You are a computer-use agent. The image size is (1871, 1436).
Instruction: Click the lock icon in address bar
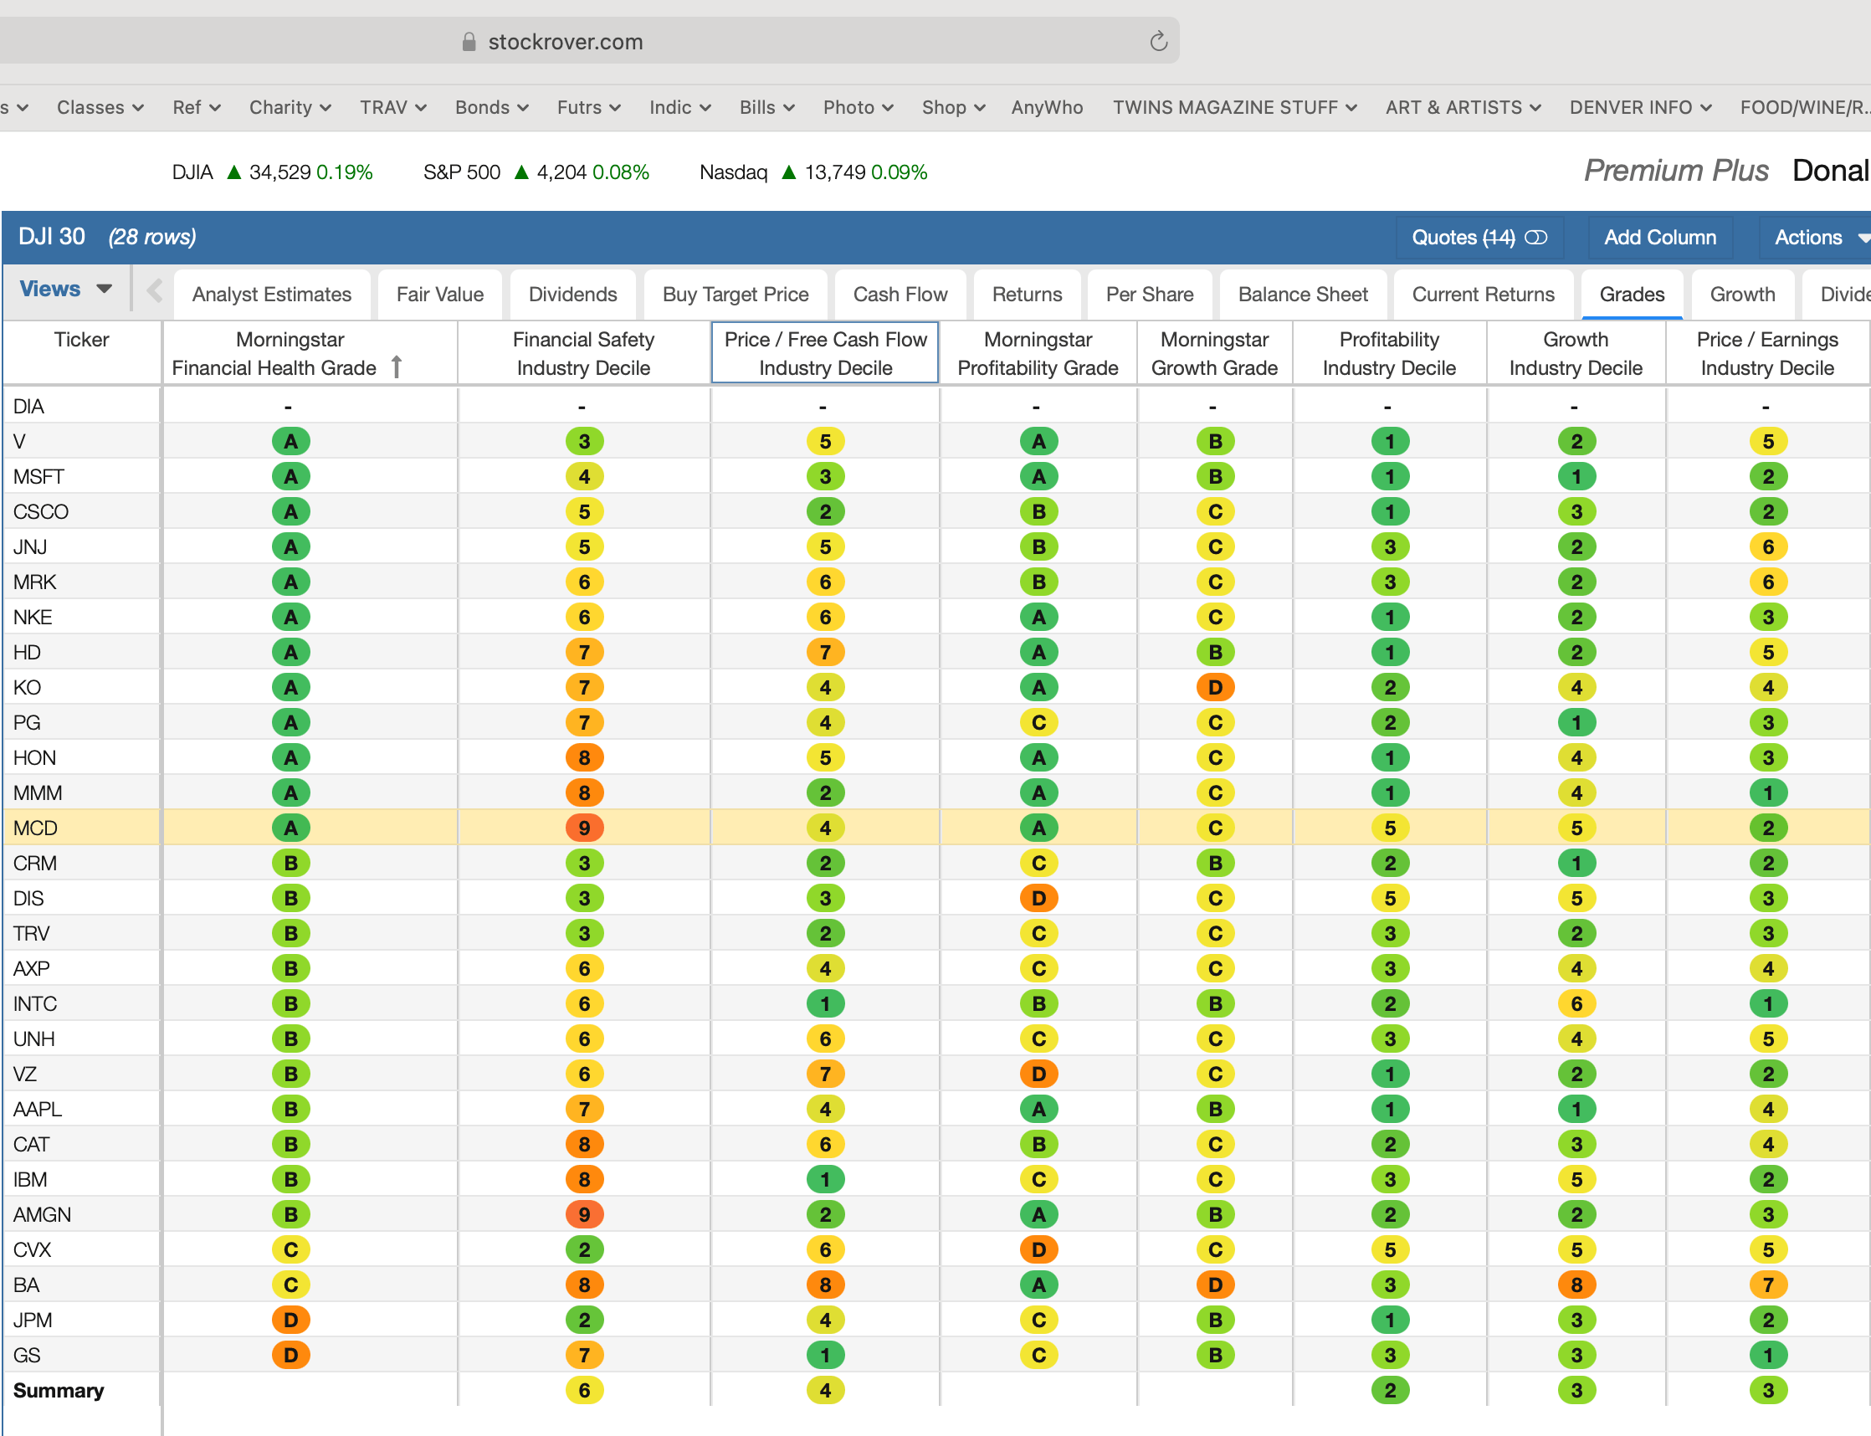coord(469,42)
